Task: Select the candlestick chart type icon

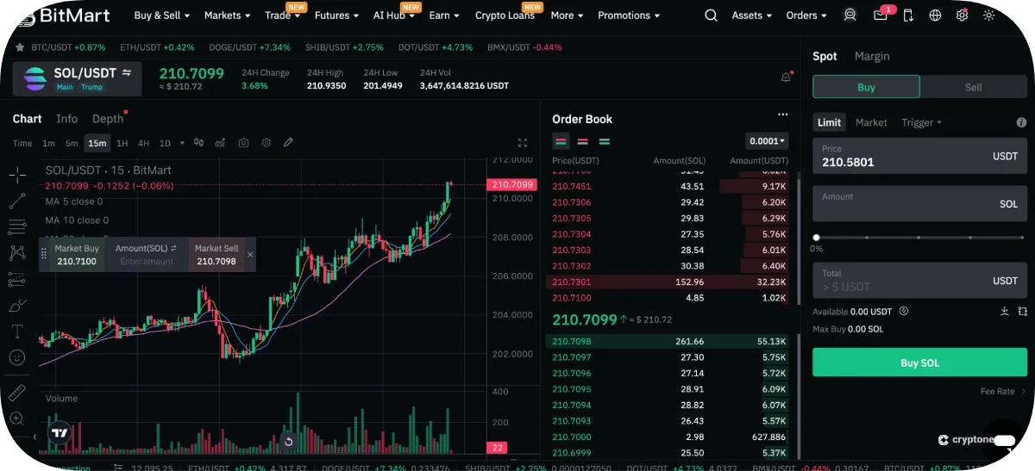Action: (x=198, y=143)
